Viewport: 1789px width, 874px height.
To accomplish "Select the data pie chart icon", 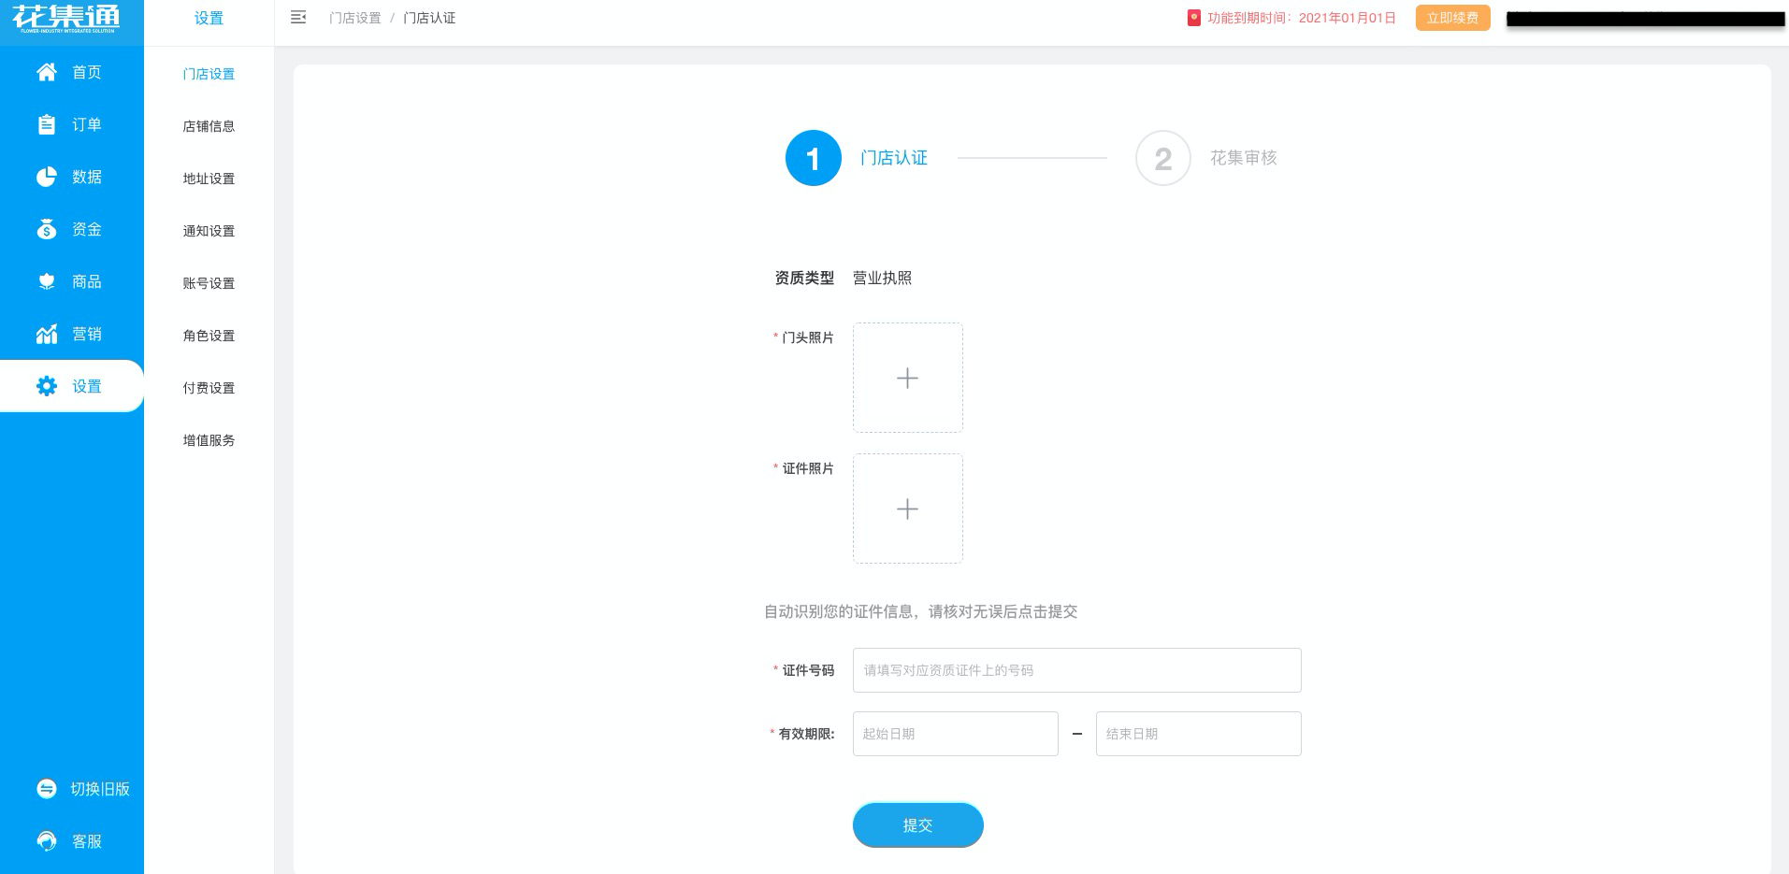I will point(46,177).
